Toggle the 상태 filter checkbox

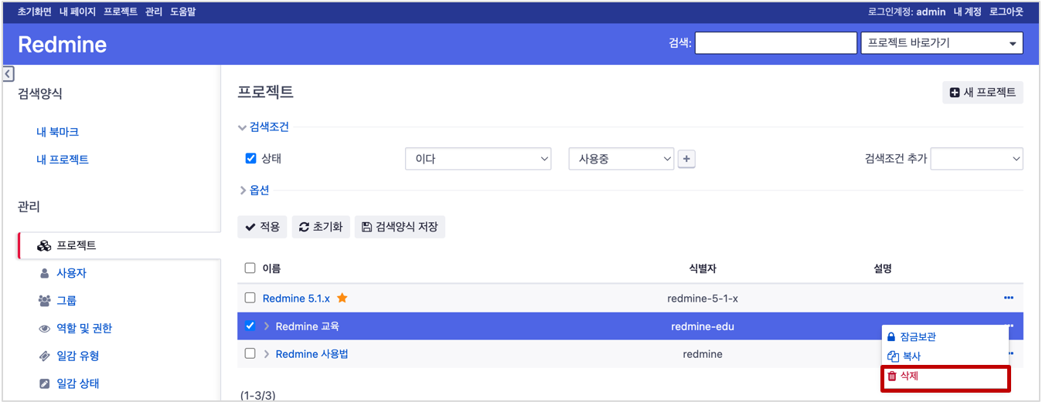(x=250, y=159)
